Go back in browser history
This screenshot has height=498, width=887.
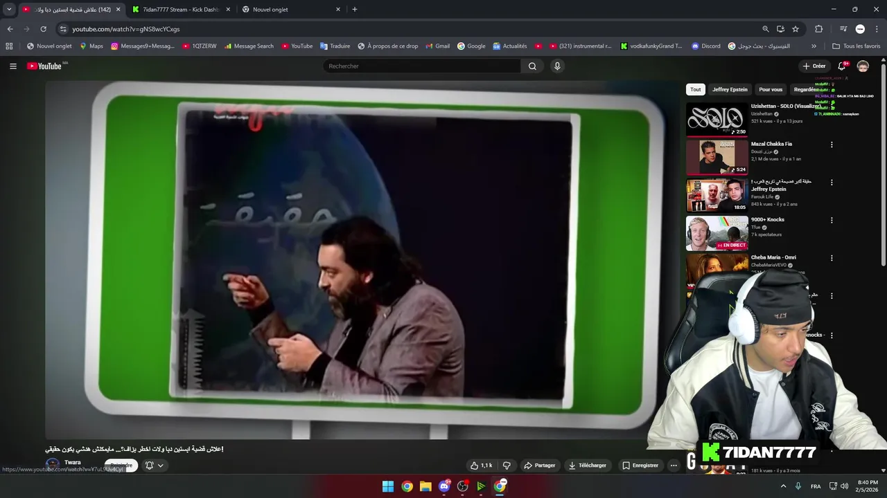click(10, 29)
